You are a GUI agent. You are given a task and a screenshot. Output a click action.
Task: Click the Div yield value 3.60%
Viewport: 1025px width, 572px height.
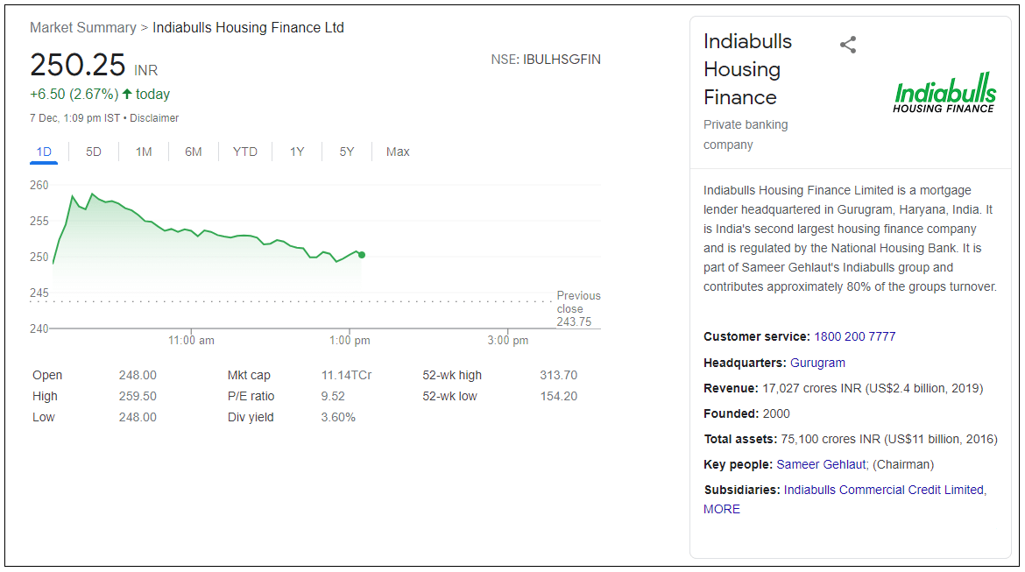[338, 417]
